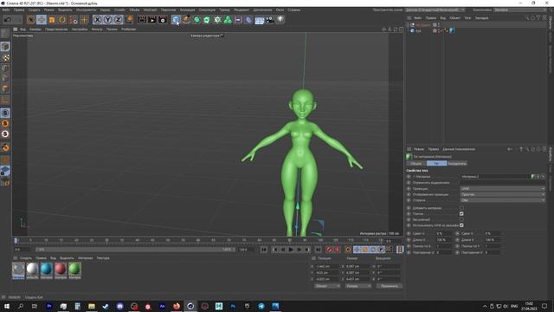
Task: Click the purple deformer icon
Action: click(248, 20)
